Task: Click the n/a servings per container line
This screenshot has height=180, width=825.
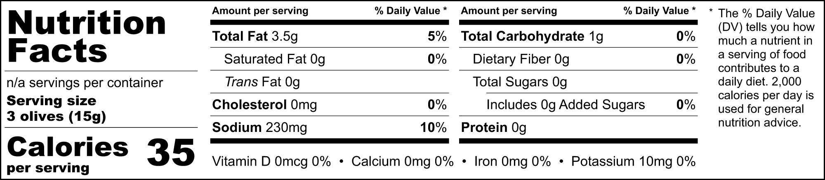Action: click(85, 83)
